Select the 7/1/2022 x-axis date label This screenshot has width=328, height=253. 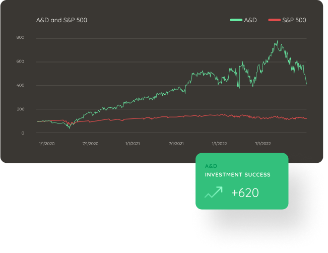[263, 144]
